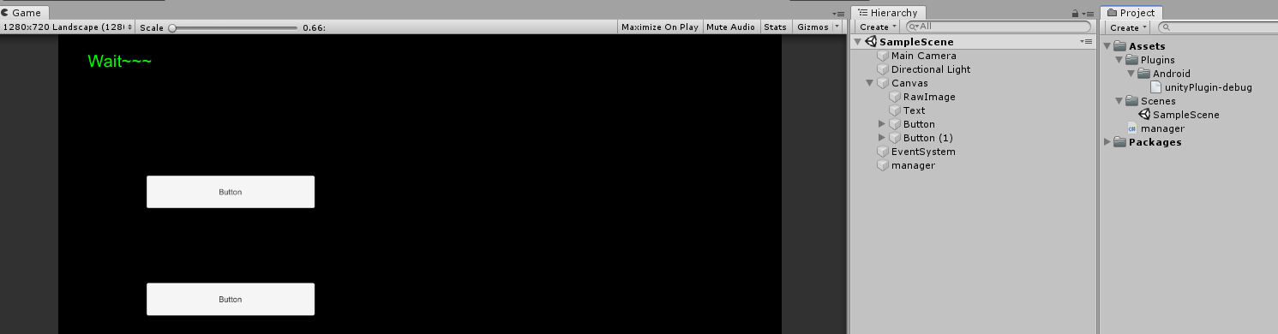Open the Gizmos dropdown arrow
Image resolution: width=1278 pixels, height=334 pixels.
tap(837, 27)
